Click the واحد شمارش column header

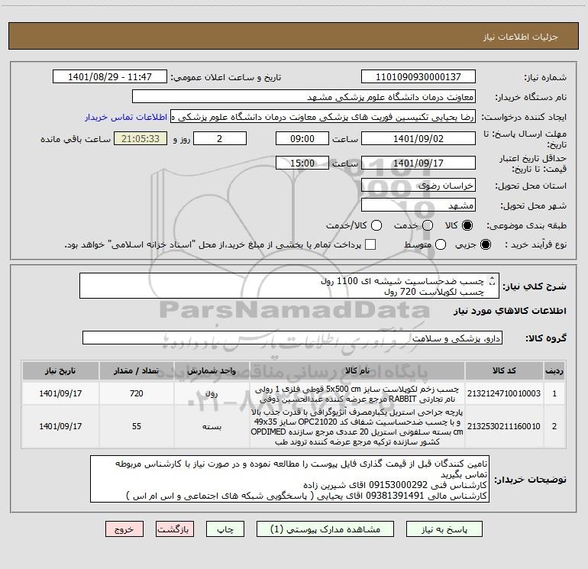pyautogui.click(x=212, y=370)
